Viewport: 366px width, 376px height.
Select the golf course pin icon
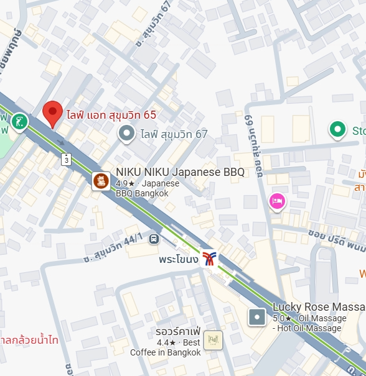pos(20,122)
